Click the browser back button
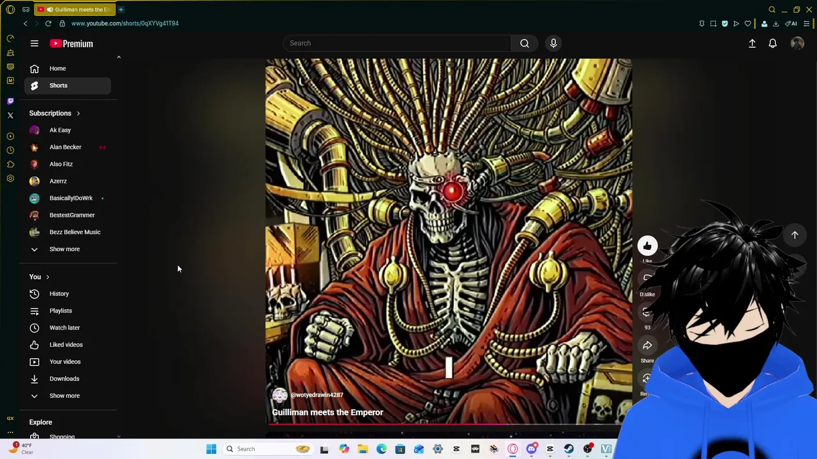Screen dimensions: 817x459 (26, 24)
